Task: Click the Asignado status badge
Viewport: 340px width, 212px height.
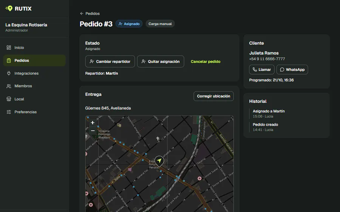Action: [x=129, y=24]
